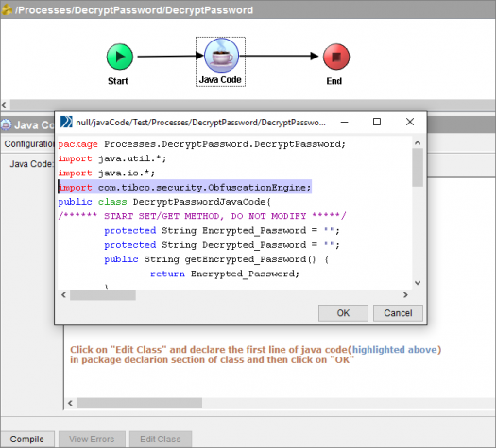The height and width of the screenshot is (448, 496).
Task: Open the Configuration tab
Action: tap(28, 144)
